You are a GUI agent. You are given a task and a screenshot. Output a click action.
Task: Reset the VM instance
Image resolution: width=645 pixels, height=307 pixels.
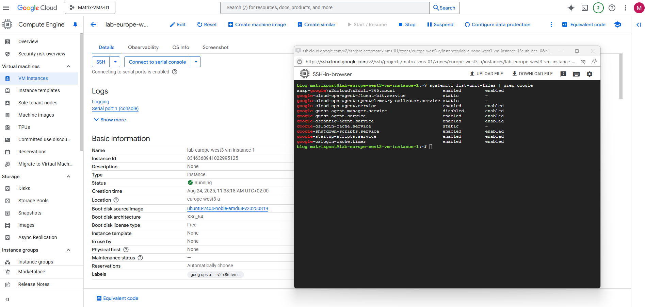click(207, 24)
